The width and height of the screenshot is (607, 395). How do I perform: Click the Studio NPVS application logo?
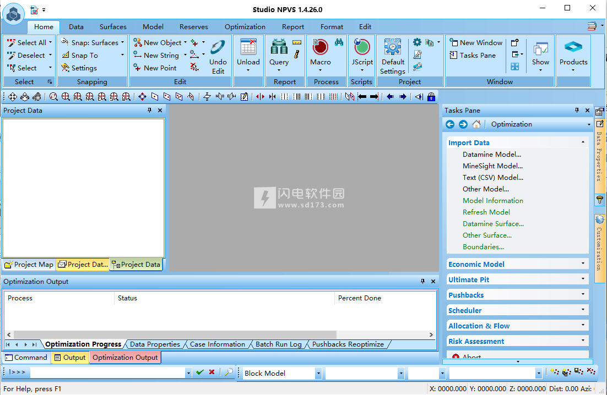pyautogui.click(x=14, y=14)
